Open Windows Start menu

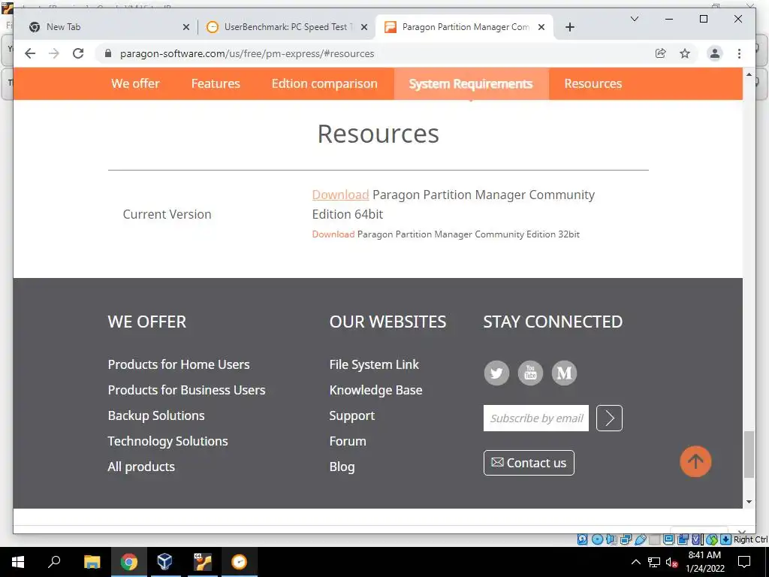coord(18,562)
